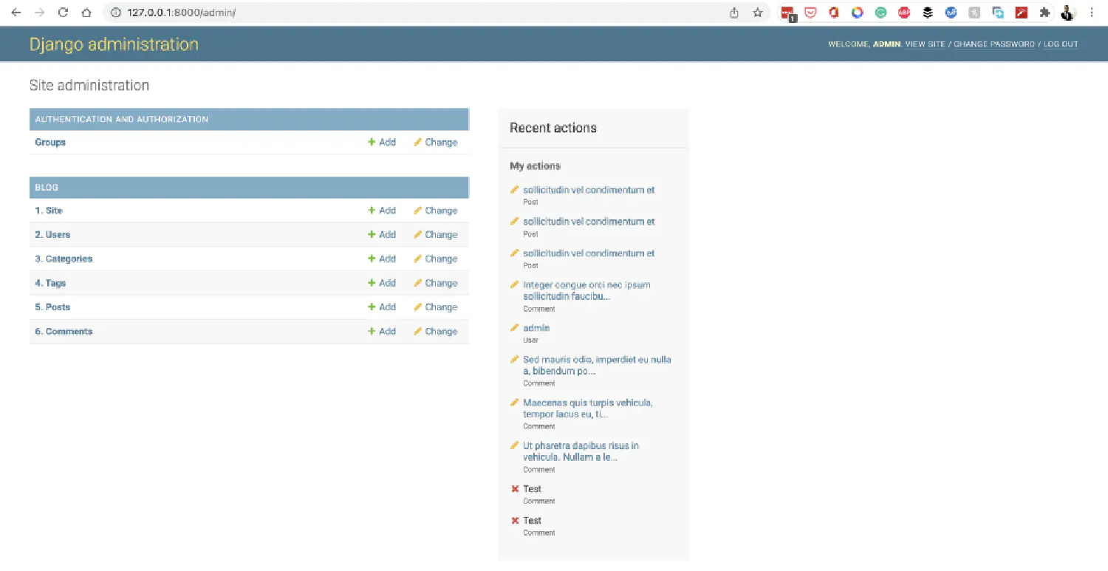Click Change for 1. Site
Screen dimensions: 1108x571
point(436,211)
